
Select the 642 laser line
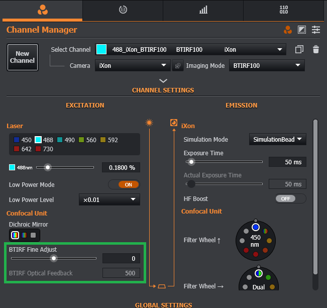pyautogui.click(x=18, y=149)
